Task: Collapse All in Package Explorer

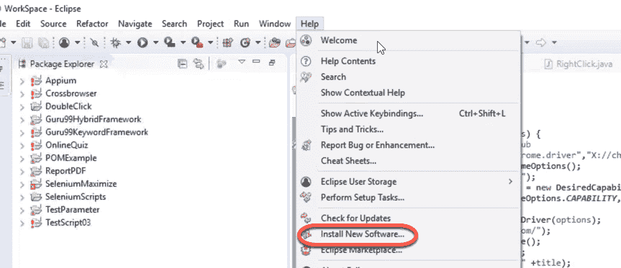Action: coord(182,64)
